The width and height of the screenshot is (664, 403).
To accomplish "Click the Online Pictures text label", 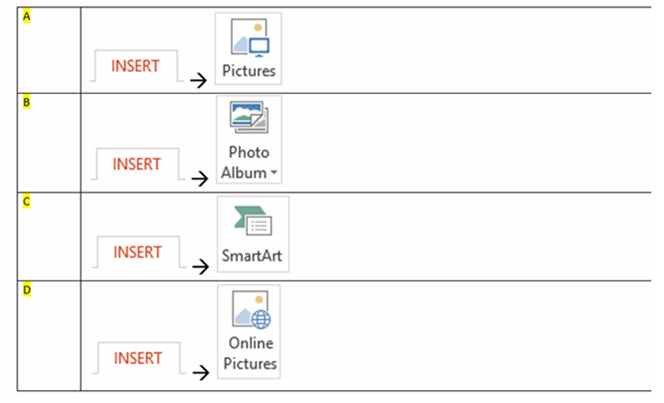I will point(252,354).
